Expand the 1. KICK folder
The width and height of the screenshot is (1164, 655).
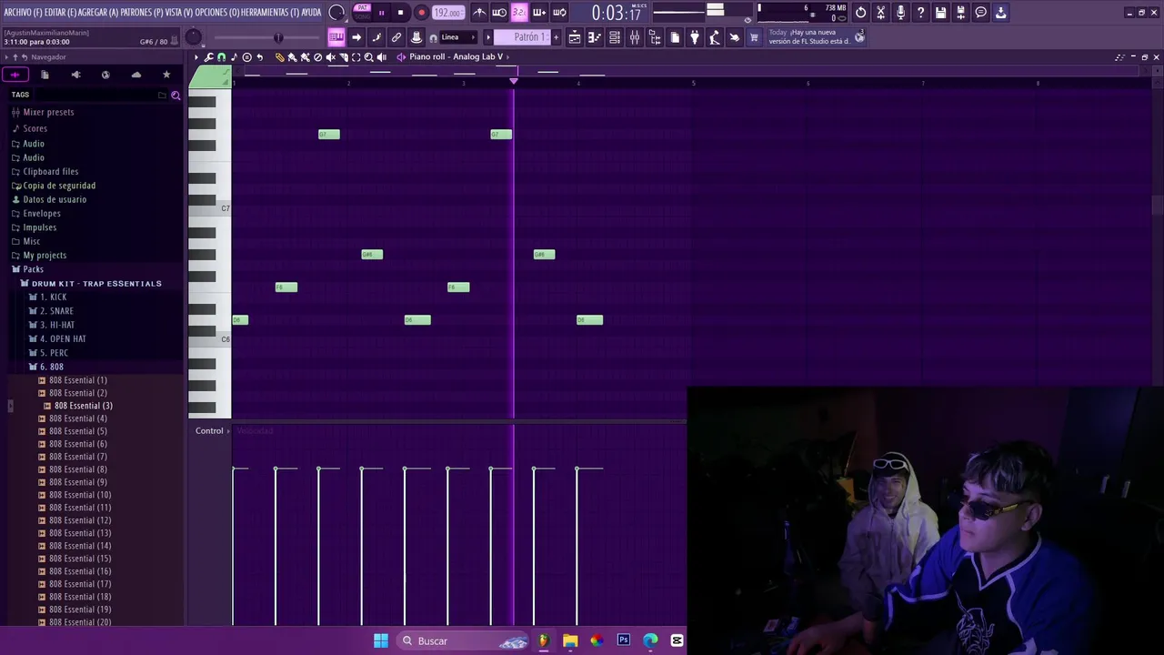point(52,297)
